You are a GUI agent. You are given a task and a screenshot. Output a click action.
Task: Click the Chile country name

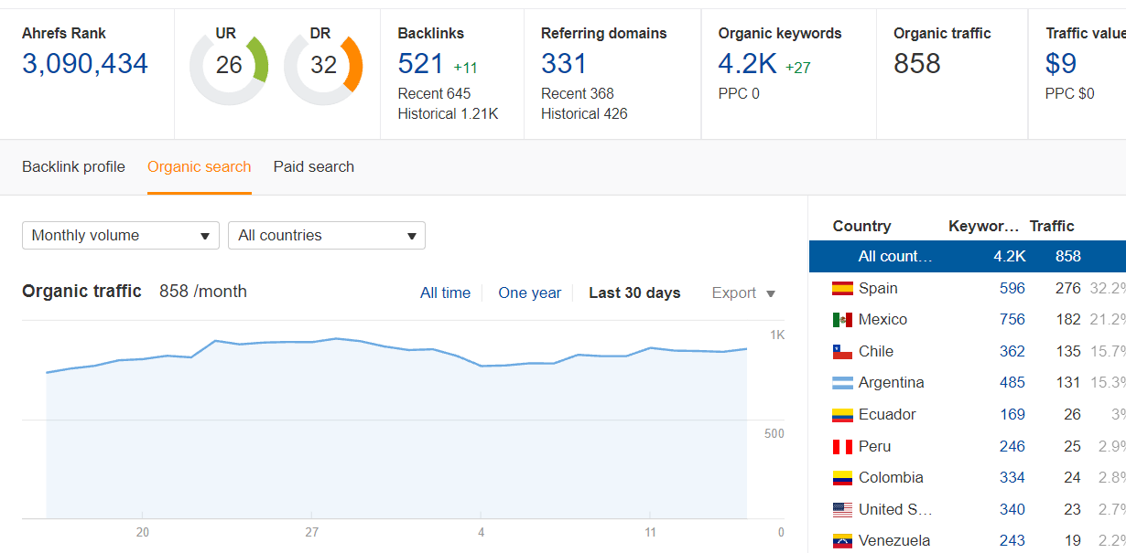pos(876,351)
